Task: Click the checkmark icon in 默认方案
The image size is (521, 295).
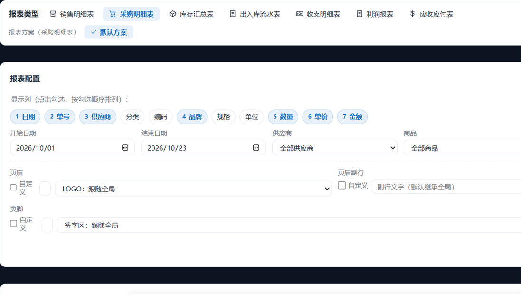Action: (x=94, y=32)
